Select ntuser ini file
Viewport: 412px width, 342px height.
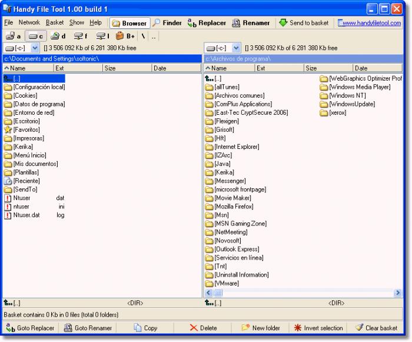[x=34, y=207]
